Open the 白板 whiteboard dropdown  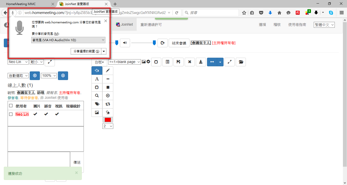click(99, 62)
